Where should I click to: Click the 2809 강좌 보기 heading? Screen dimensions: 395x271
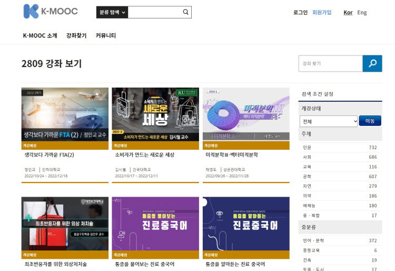52,63
